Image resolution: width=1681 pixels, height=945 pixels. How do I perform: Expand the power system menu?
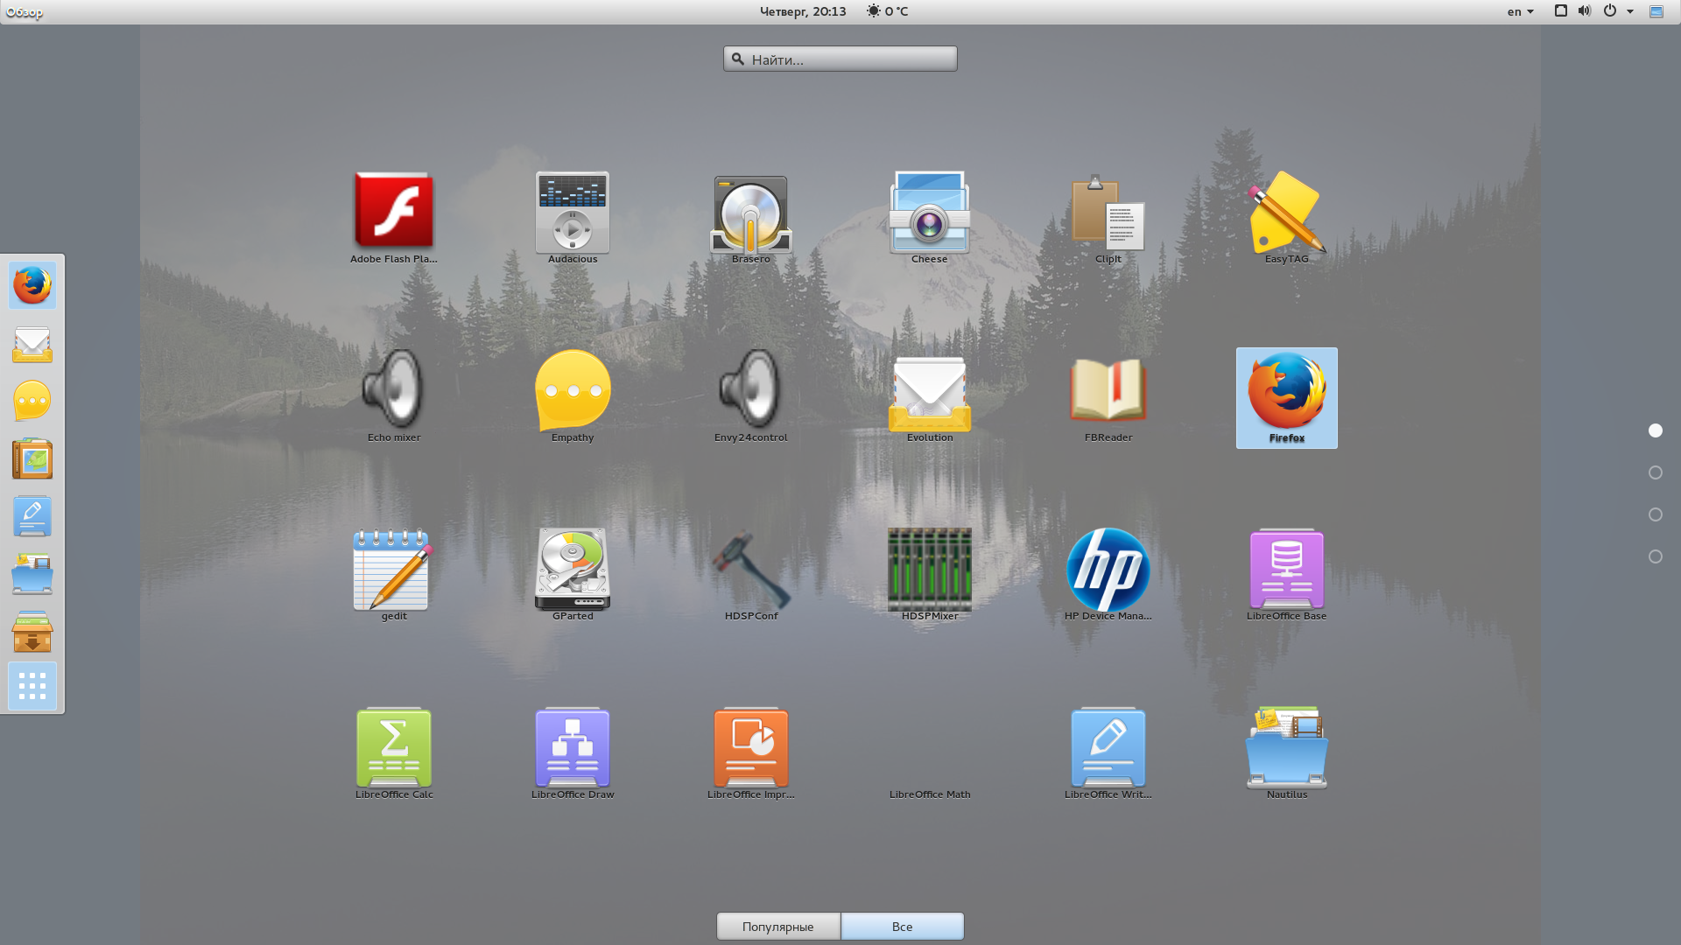pyautogui.click(x=1618, y=11)
